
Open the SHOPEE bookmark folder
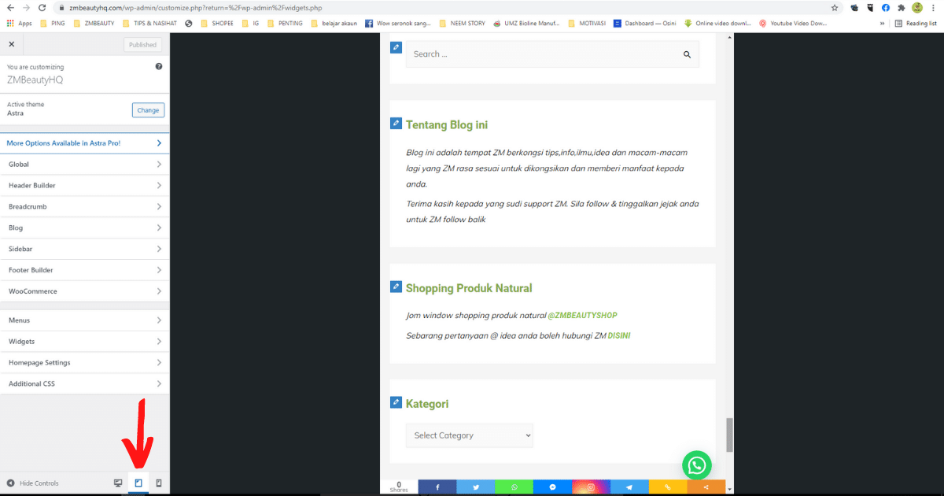217,24
